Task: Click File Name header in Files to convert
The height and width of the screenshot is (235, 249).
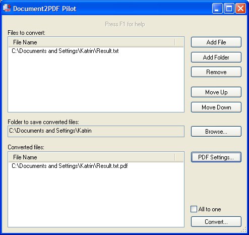Action: pyautogui.click(x=92, y=42)
